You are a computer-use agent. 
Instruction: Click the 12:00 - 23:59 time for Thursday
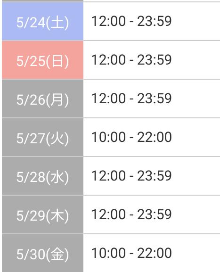[131, 214]
